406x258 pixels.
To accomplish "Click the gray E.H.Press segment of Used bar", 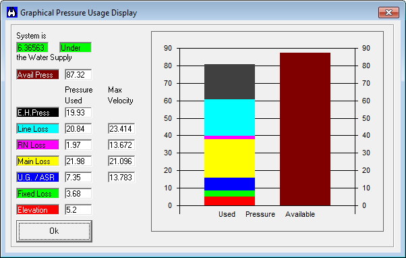I will point(229,82).
